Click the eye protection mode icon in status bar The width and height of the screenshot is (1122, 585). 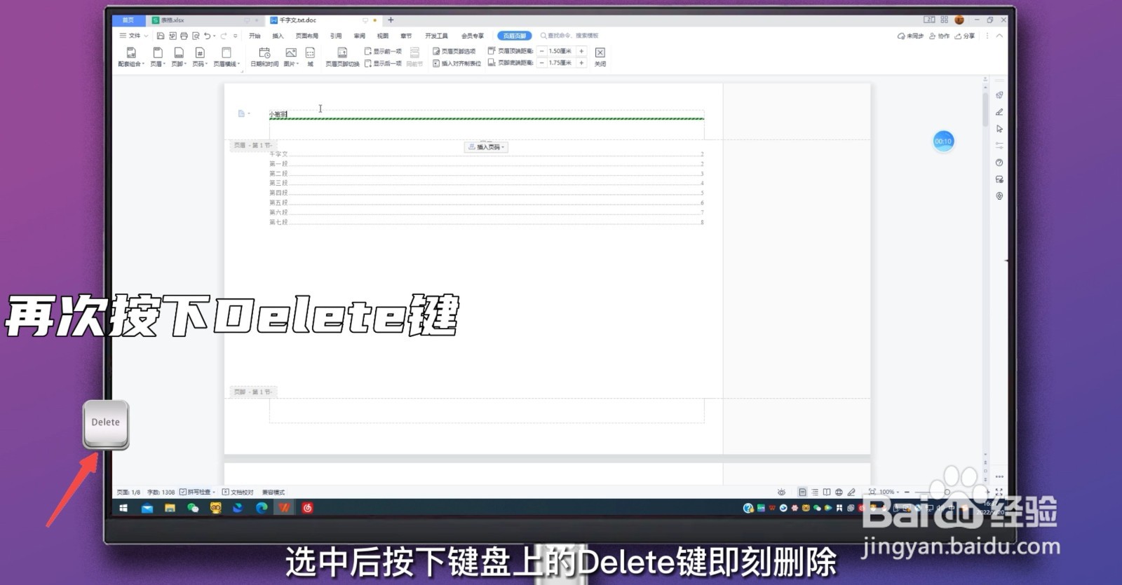781,492
